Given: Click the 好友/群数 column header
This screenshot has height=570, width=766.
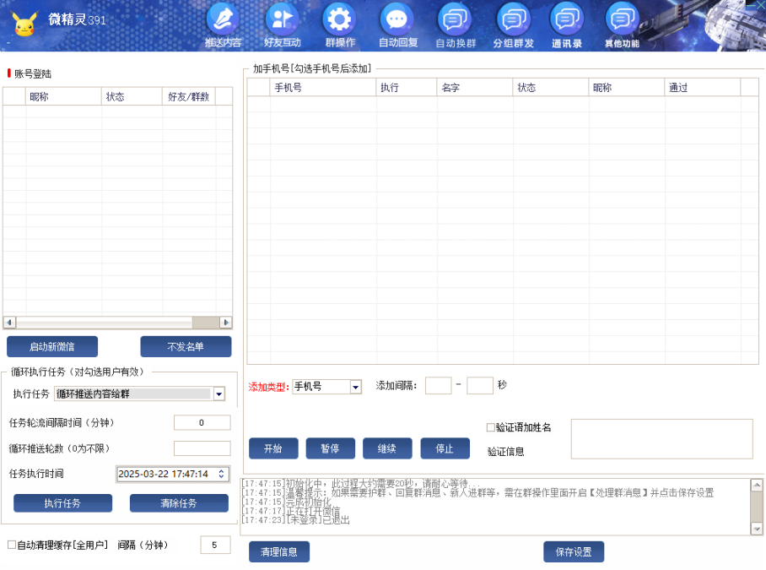Looking at the screenshot, I should (189, 97).
